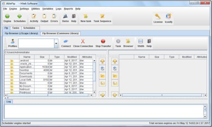Click local list horizontal scroll right arrow
Viewport: 212px width, 127px height.
pyautogui.click(x=91, y=95)
